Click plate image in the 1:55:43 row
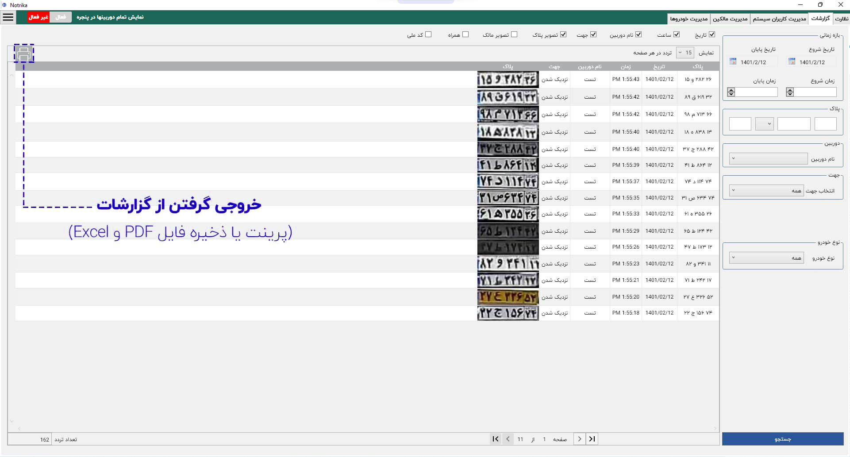The image size is (850, 457). 508,79
